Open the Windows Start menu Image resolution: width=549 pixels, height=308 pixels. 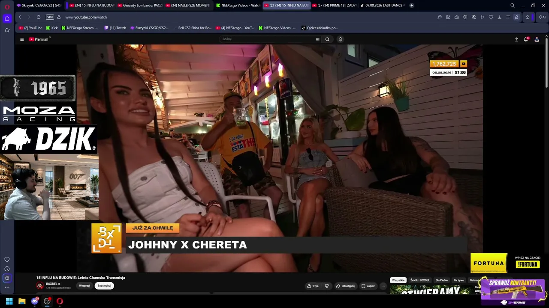(9, 301)
